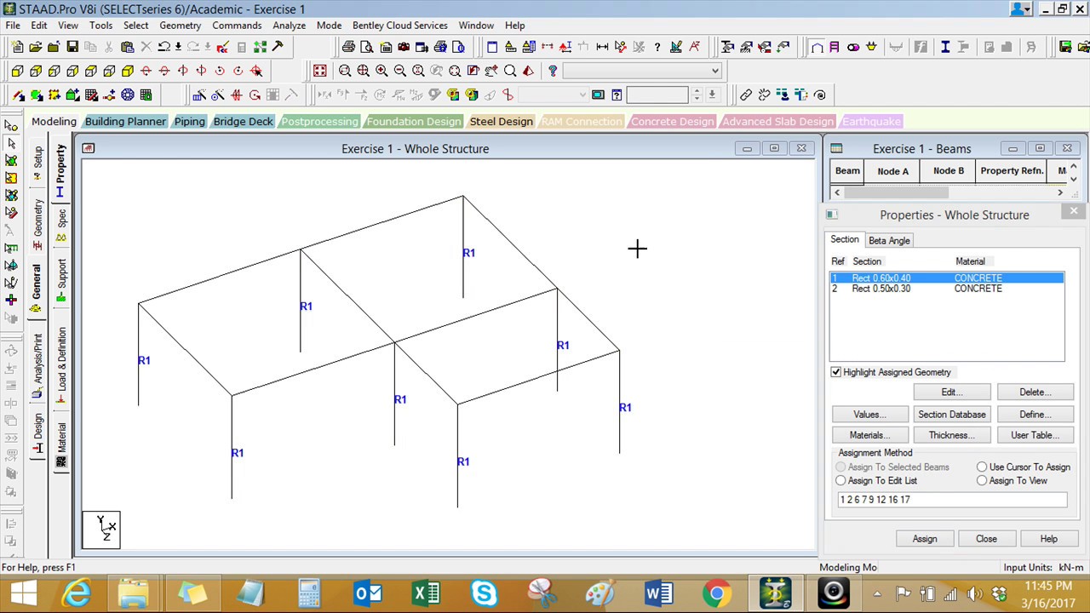Click the red Whole Structure icon

319,71
